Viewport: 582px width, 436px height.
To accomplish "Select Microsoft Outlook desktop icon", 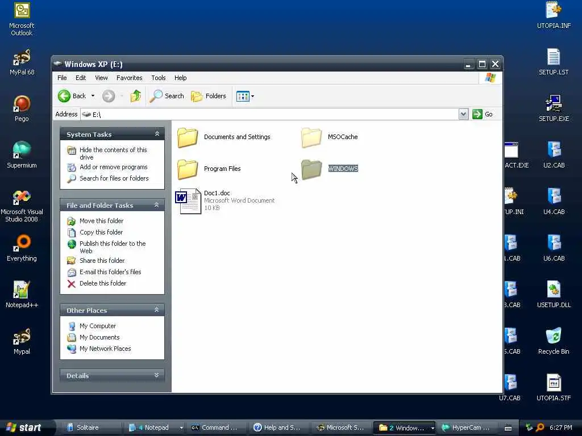I will tap(22, 19).
